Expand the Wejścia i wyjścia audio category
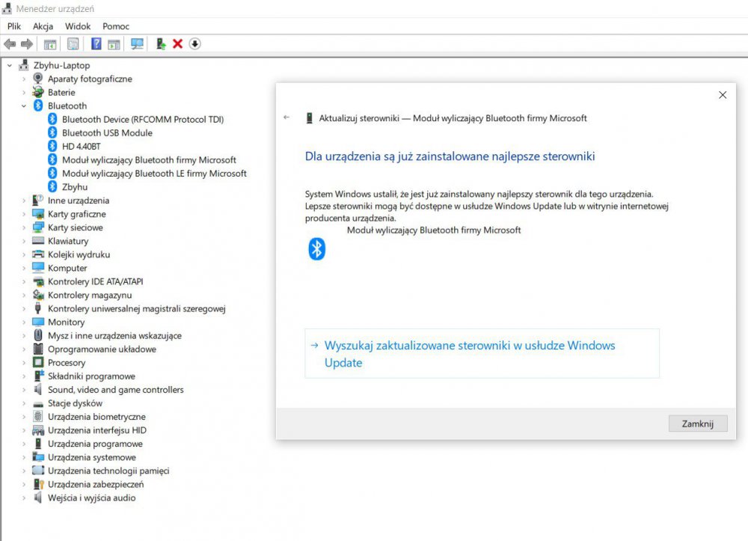Image resolution: width=748 pixels, height=541 pixels. 24,498
